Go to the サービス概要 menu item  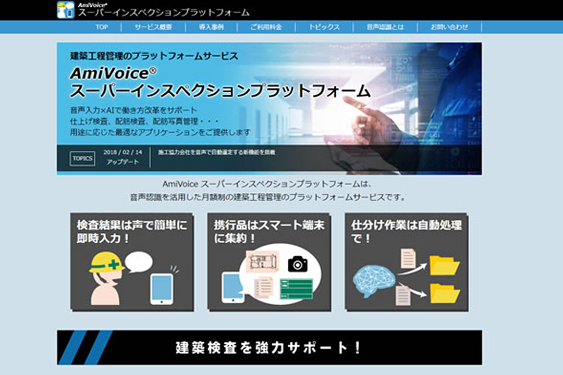click(153, 27)
